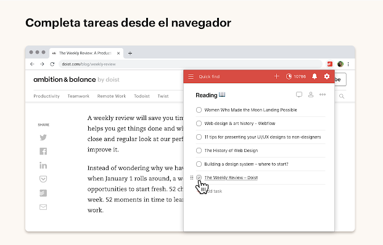
Task: Open The Weekly Review – Doist task link
Action: [231, 178]
